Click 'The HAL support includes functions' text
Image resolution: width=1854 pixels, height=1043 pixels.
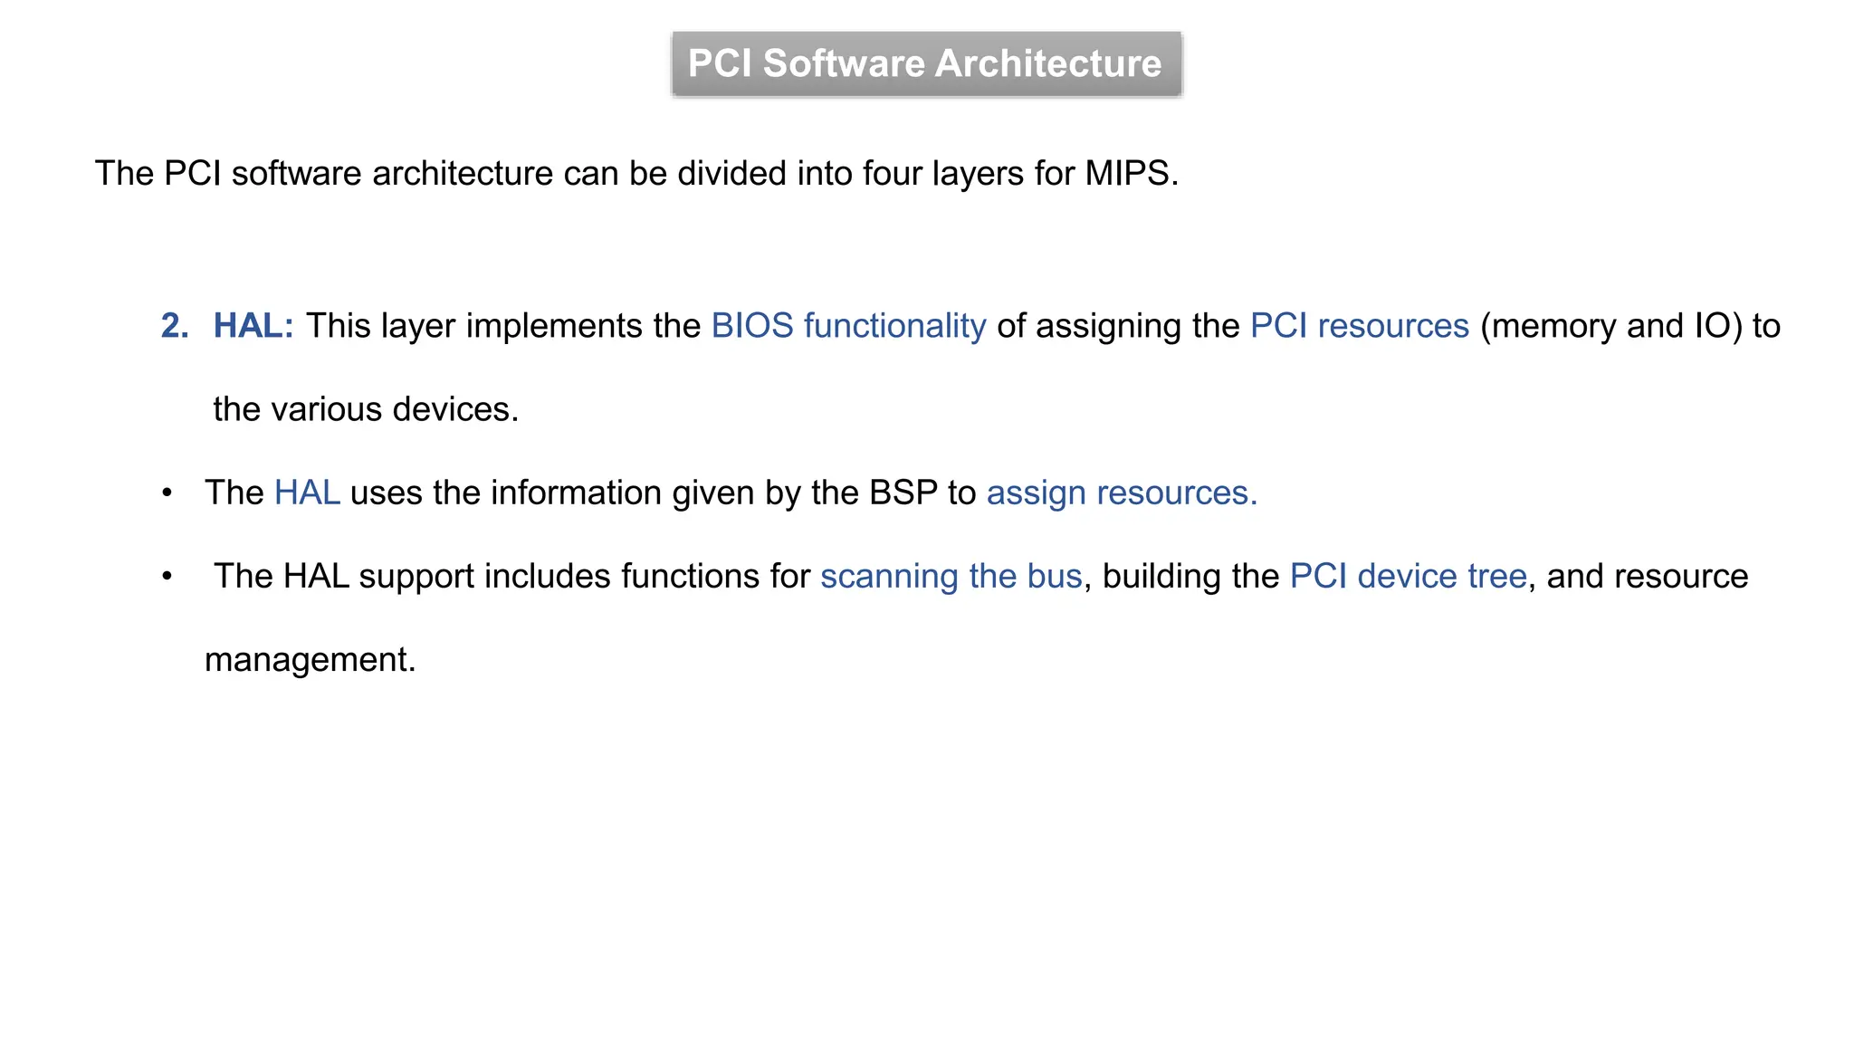[x=489, y=576]
